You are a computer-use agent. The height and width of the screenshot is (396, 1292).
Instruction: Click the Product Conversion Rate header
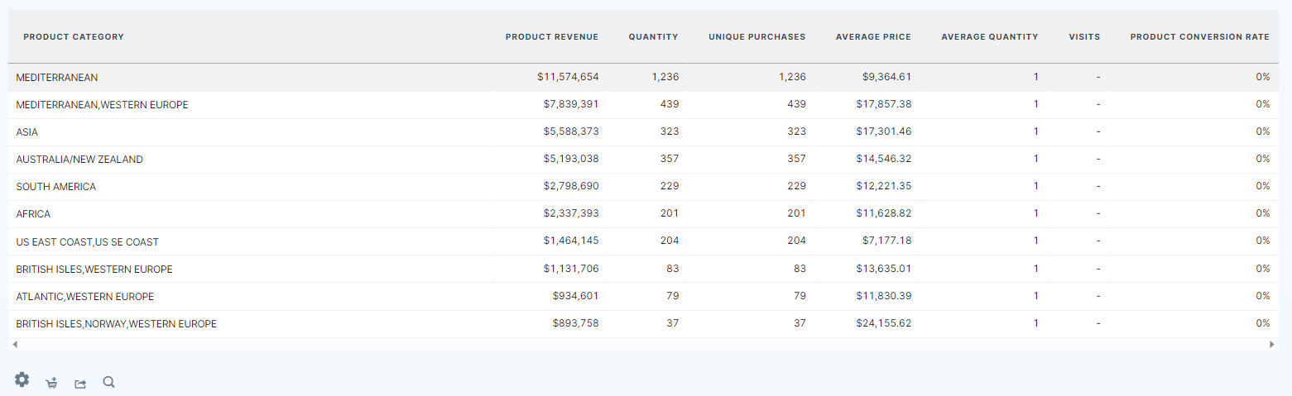1199,37
